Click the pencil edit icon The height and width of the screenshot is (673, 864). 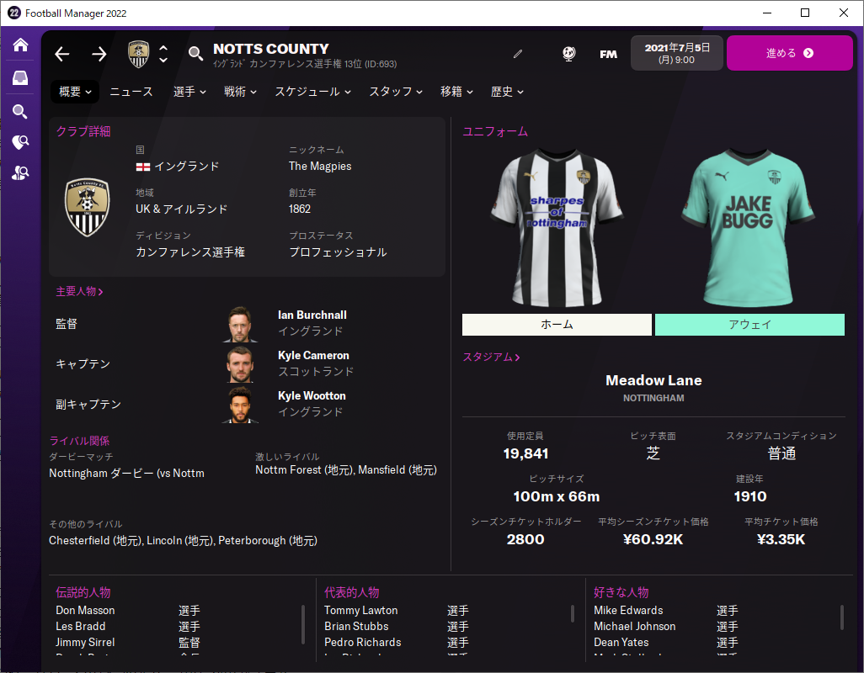point(517,54)
